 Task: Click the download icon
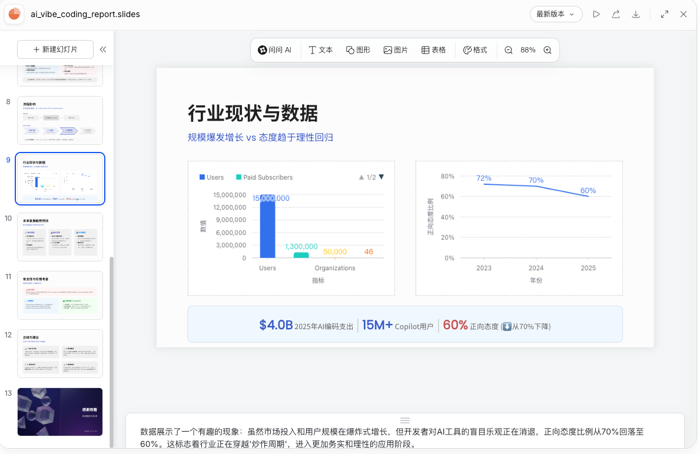[x=636, y=14]
